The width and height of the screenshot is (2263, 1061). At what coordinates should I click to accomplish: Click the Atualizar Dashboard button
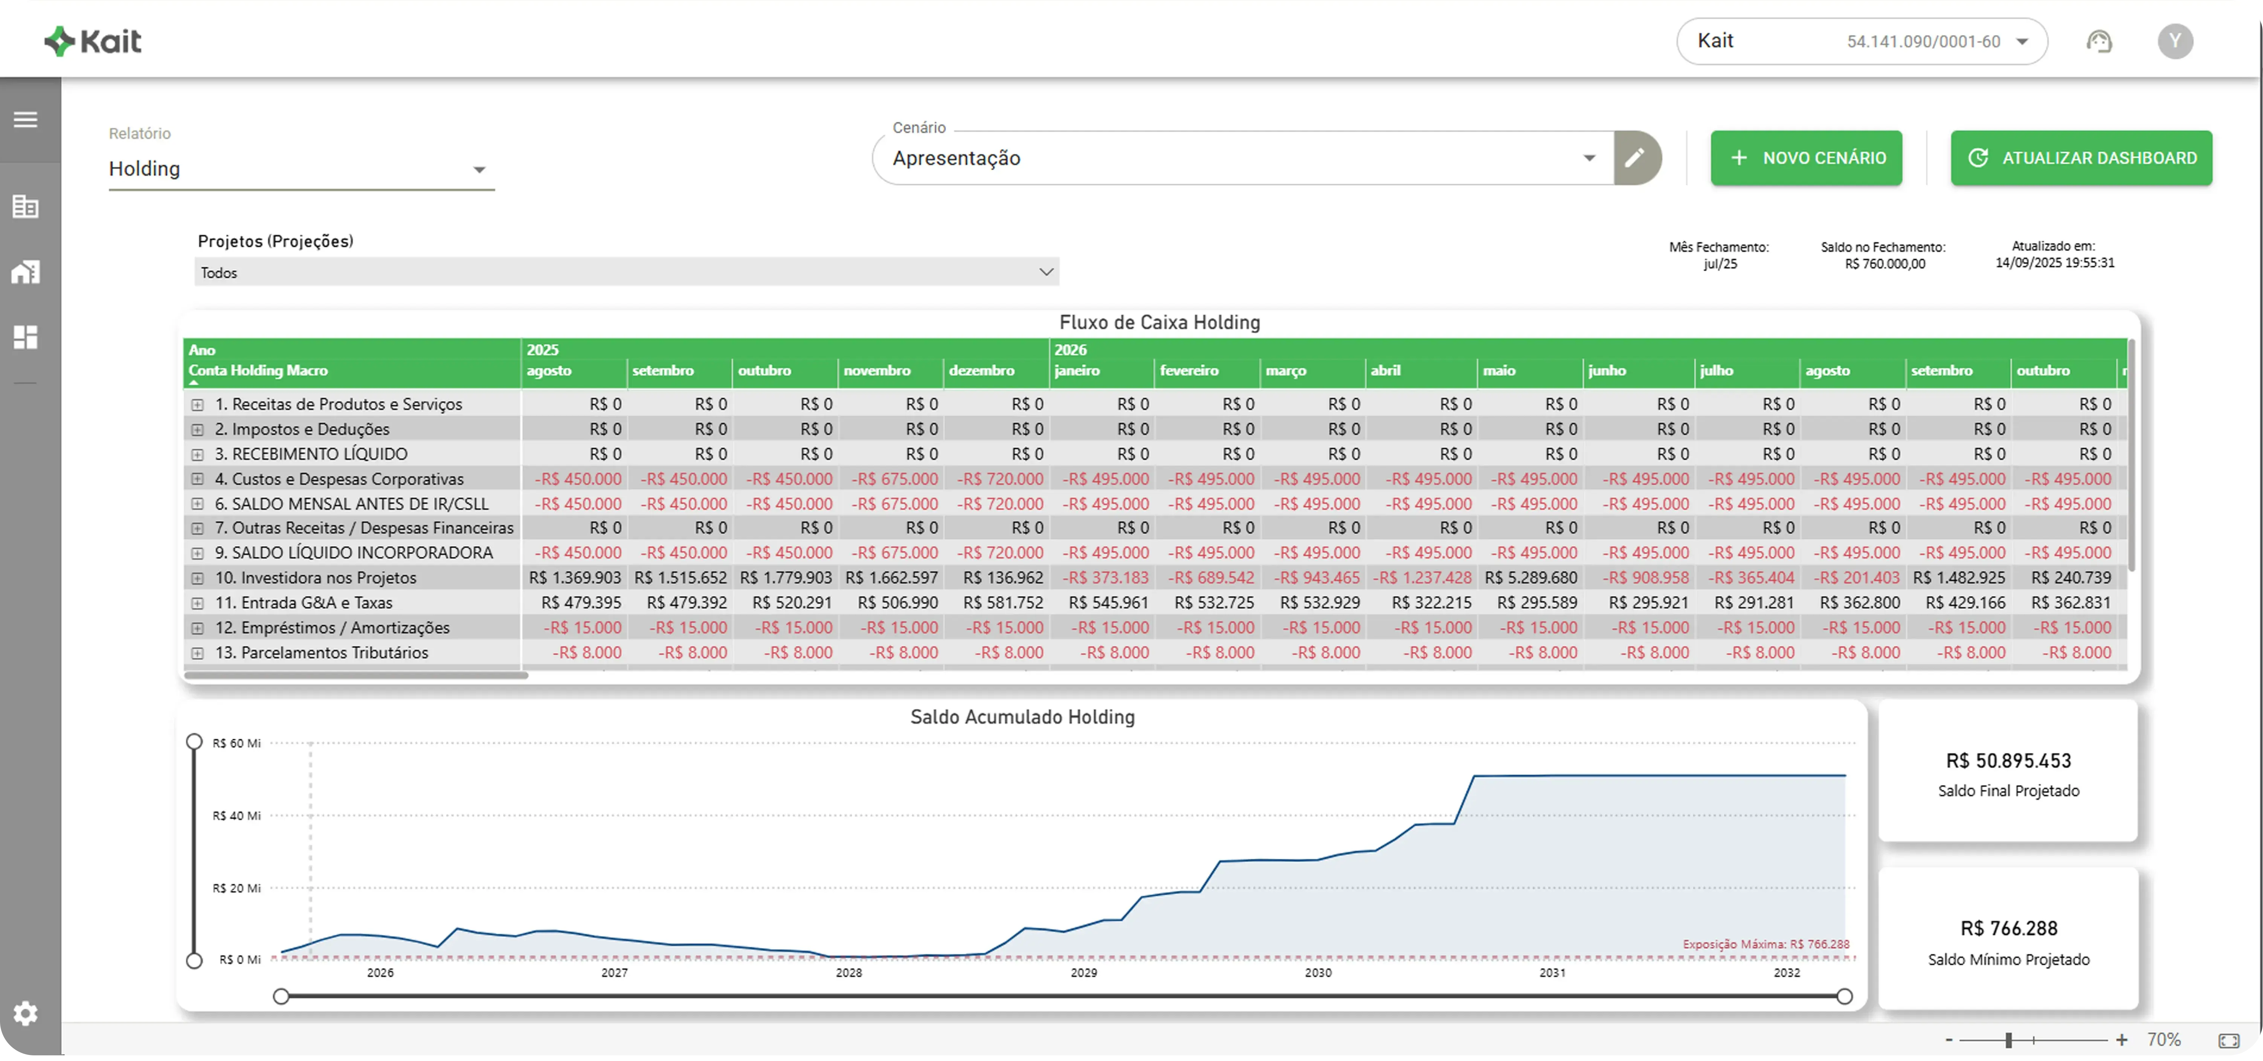pyautogui.click(x=2080, y=158)
